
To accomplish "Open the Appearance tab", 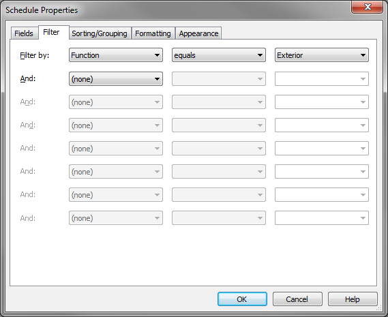I will 198,33.
